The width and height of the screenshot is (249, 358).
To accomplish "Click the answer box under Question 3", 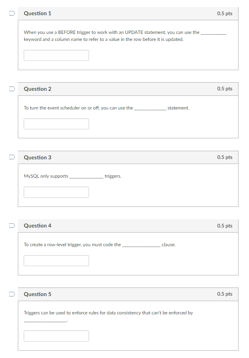I will tap(56, 192).
